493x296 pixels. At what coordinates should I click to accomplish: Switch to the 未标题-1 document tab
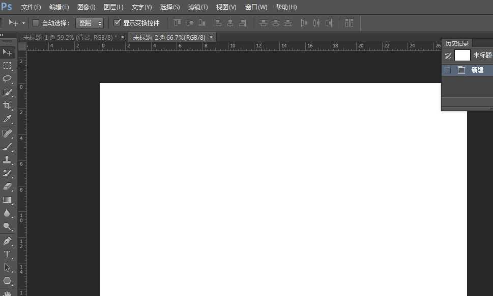point(69,37)
